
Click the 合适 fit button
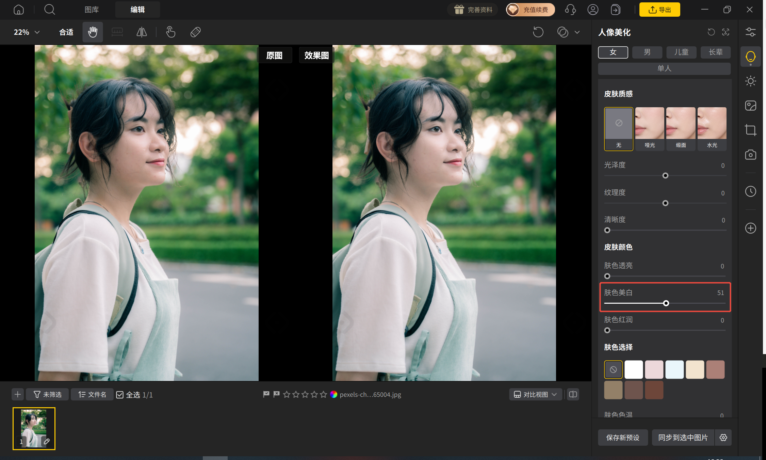point(66,32)
